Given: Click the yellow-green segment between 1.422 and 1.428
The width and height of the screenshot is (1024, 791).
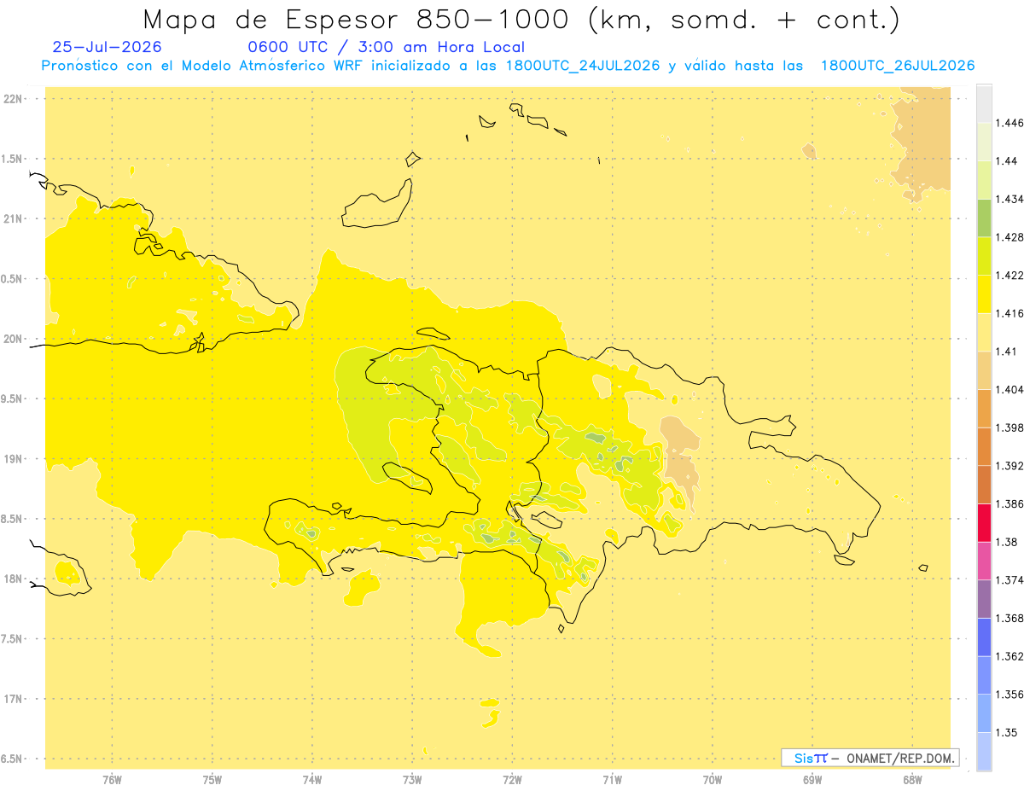Looking at the screenshot, I should click(983, 256).
